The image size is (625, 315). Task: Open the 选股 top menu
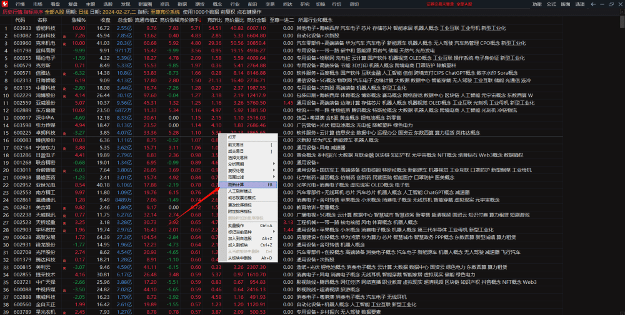(108, 4)
